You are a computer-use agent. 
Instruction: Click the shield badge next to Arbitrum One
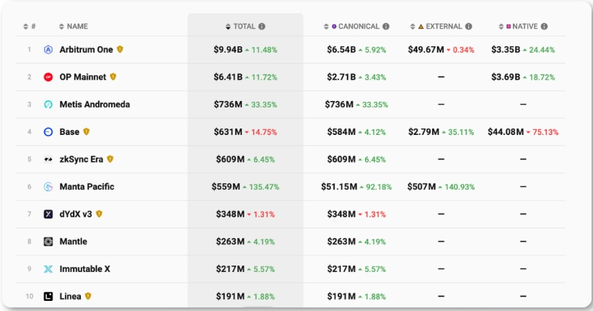[x=120, y=49]
